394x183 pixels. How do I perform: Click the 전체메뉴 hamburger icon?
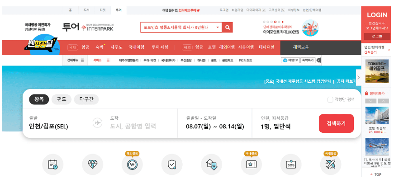click(82, 60)
